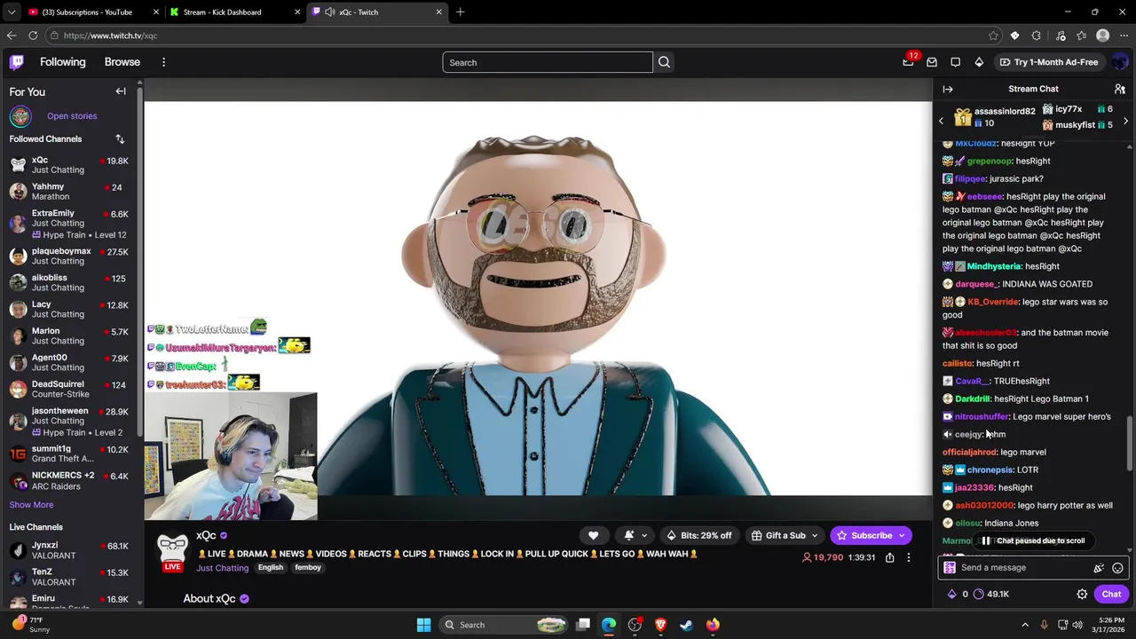Open the whispers speech bubble icon

tap(955, 62)
